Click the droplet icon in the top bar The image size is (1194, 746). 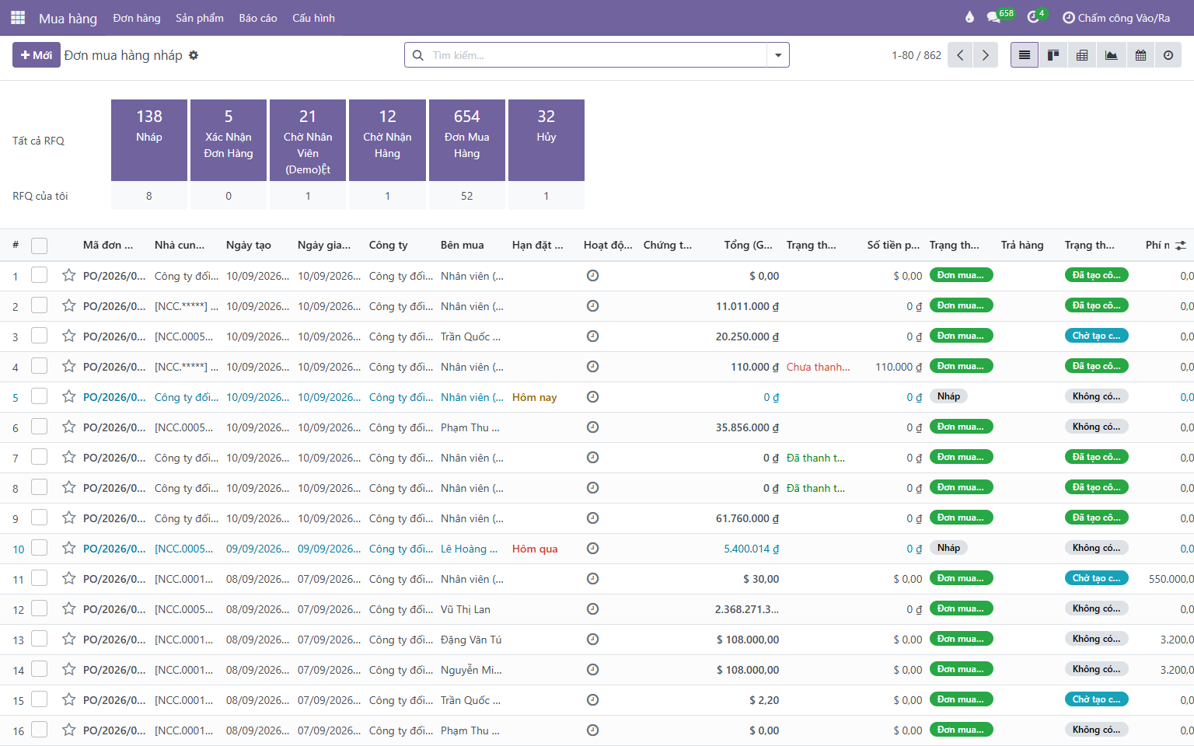pos(969,17)
